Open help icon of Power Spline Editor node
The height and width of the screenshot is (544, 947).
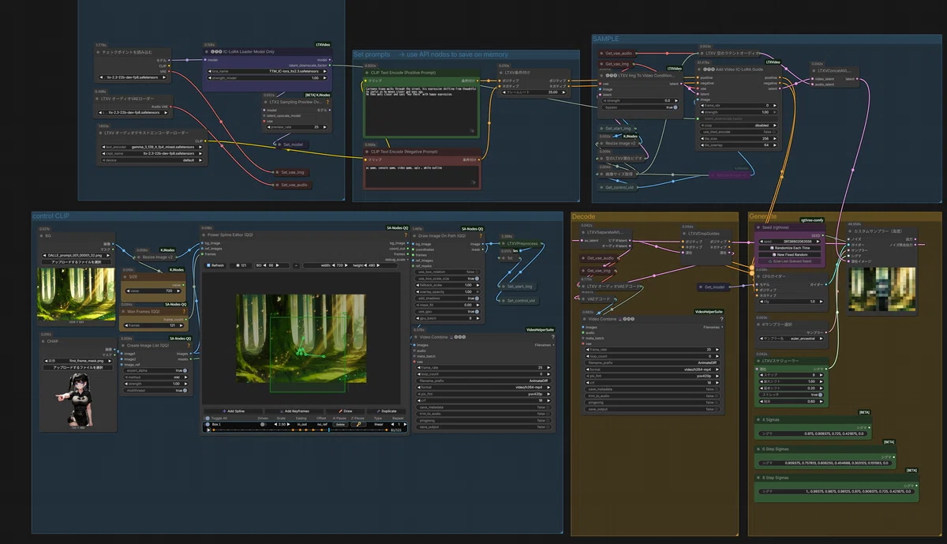point(406,234)
